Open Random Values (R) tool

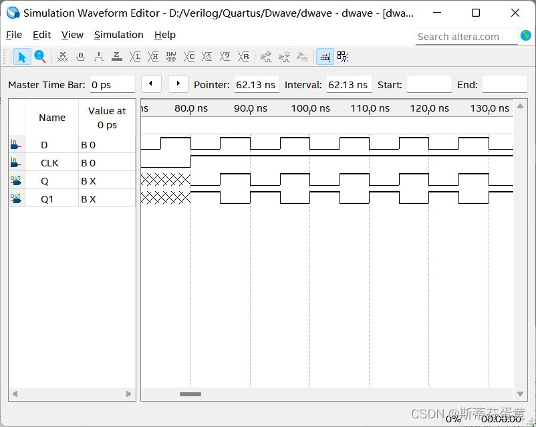243,57
